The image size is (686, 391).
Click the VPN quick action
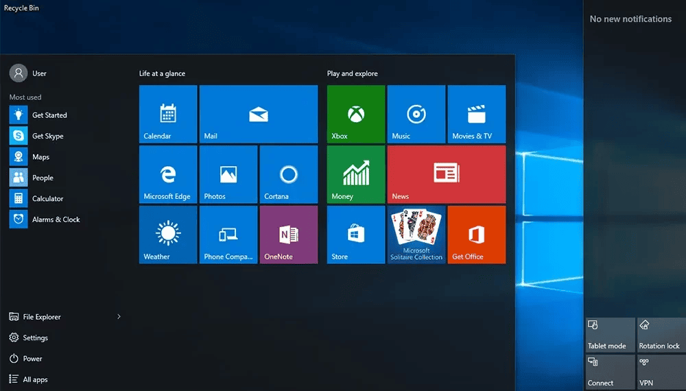coord(661,372)
